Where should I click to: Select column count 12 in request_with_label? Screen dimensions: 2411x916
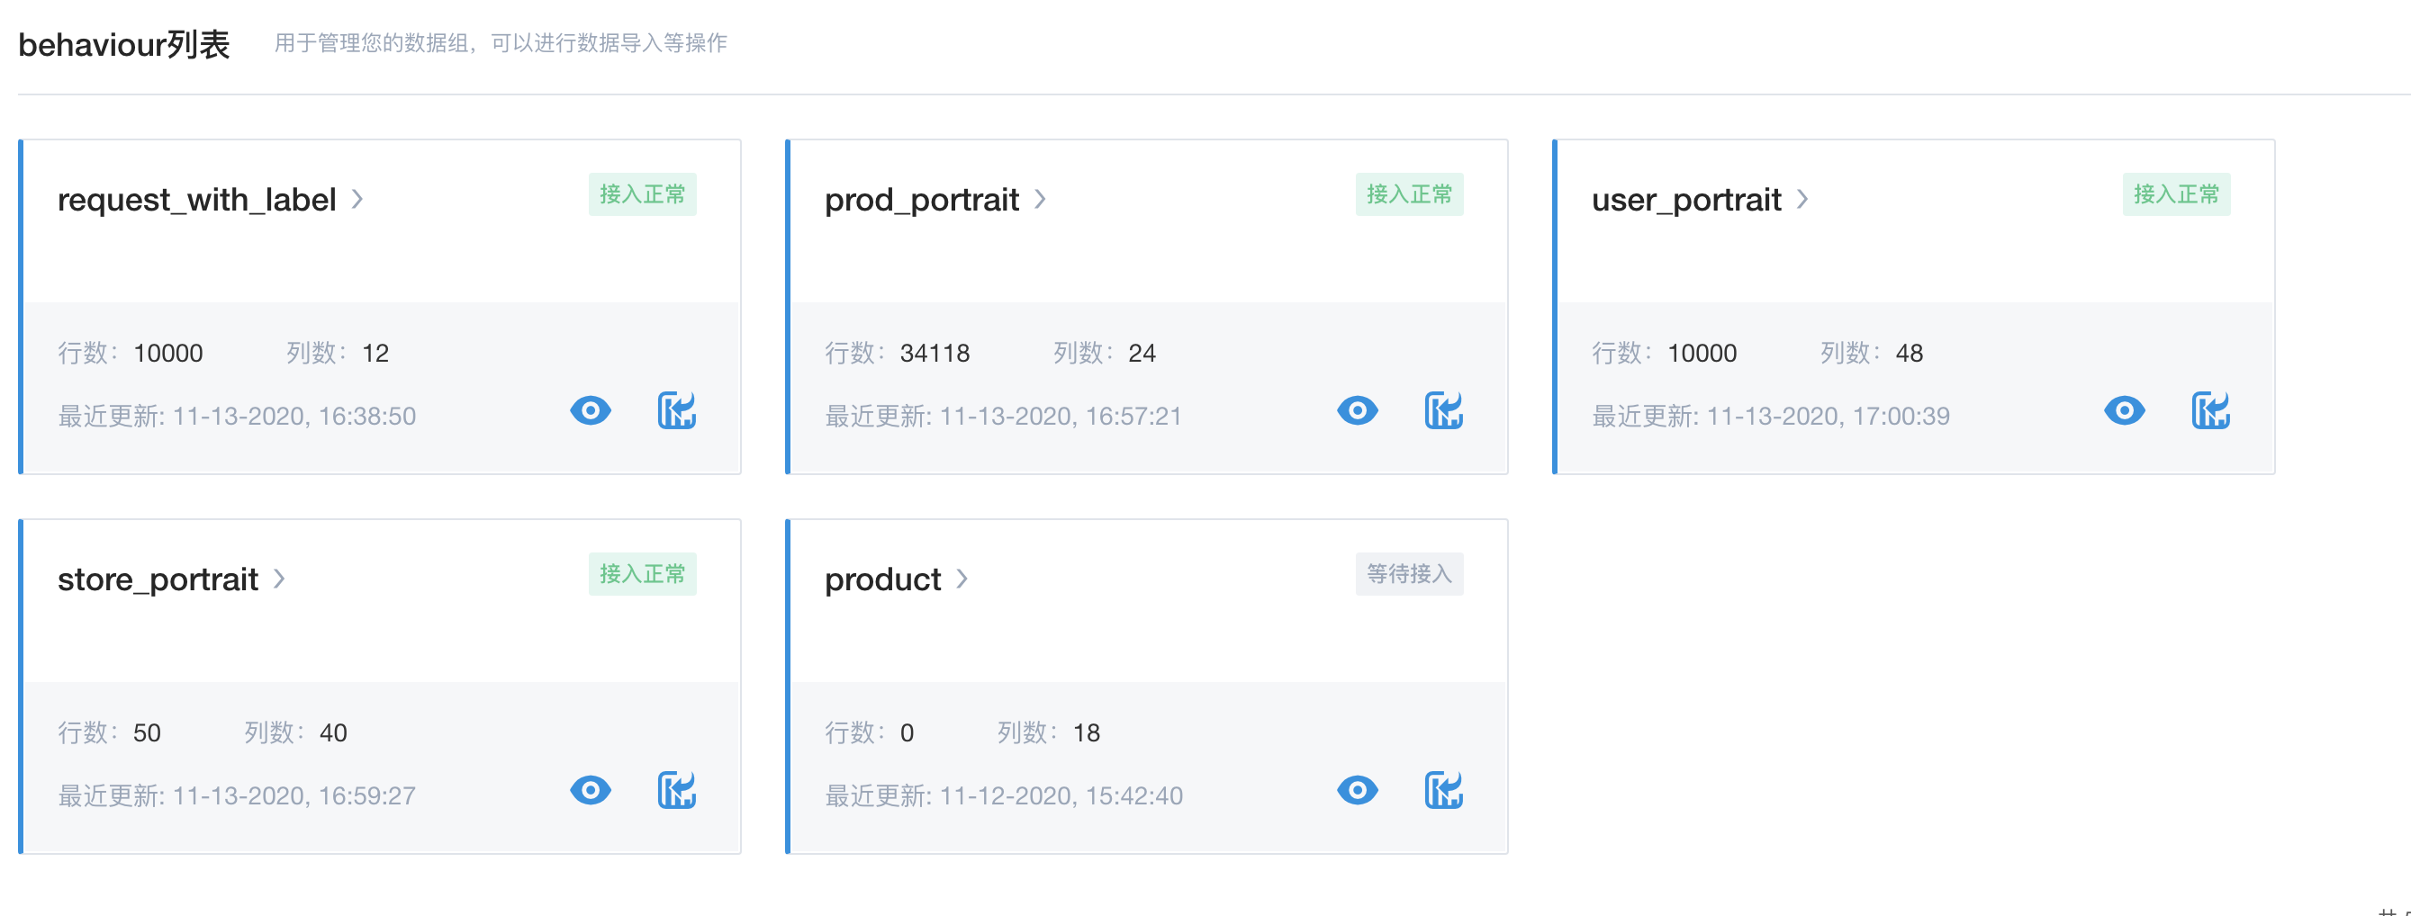click(375, 353)
